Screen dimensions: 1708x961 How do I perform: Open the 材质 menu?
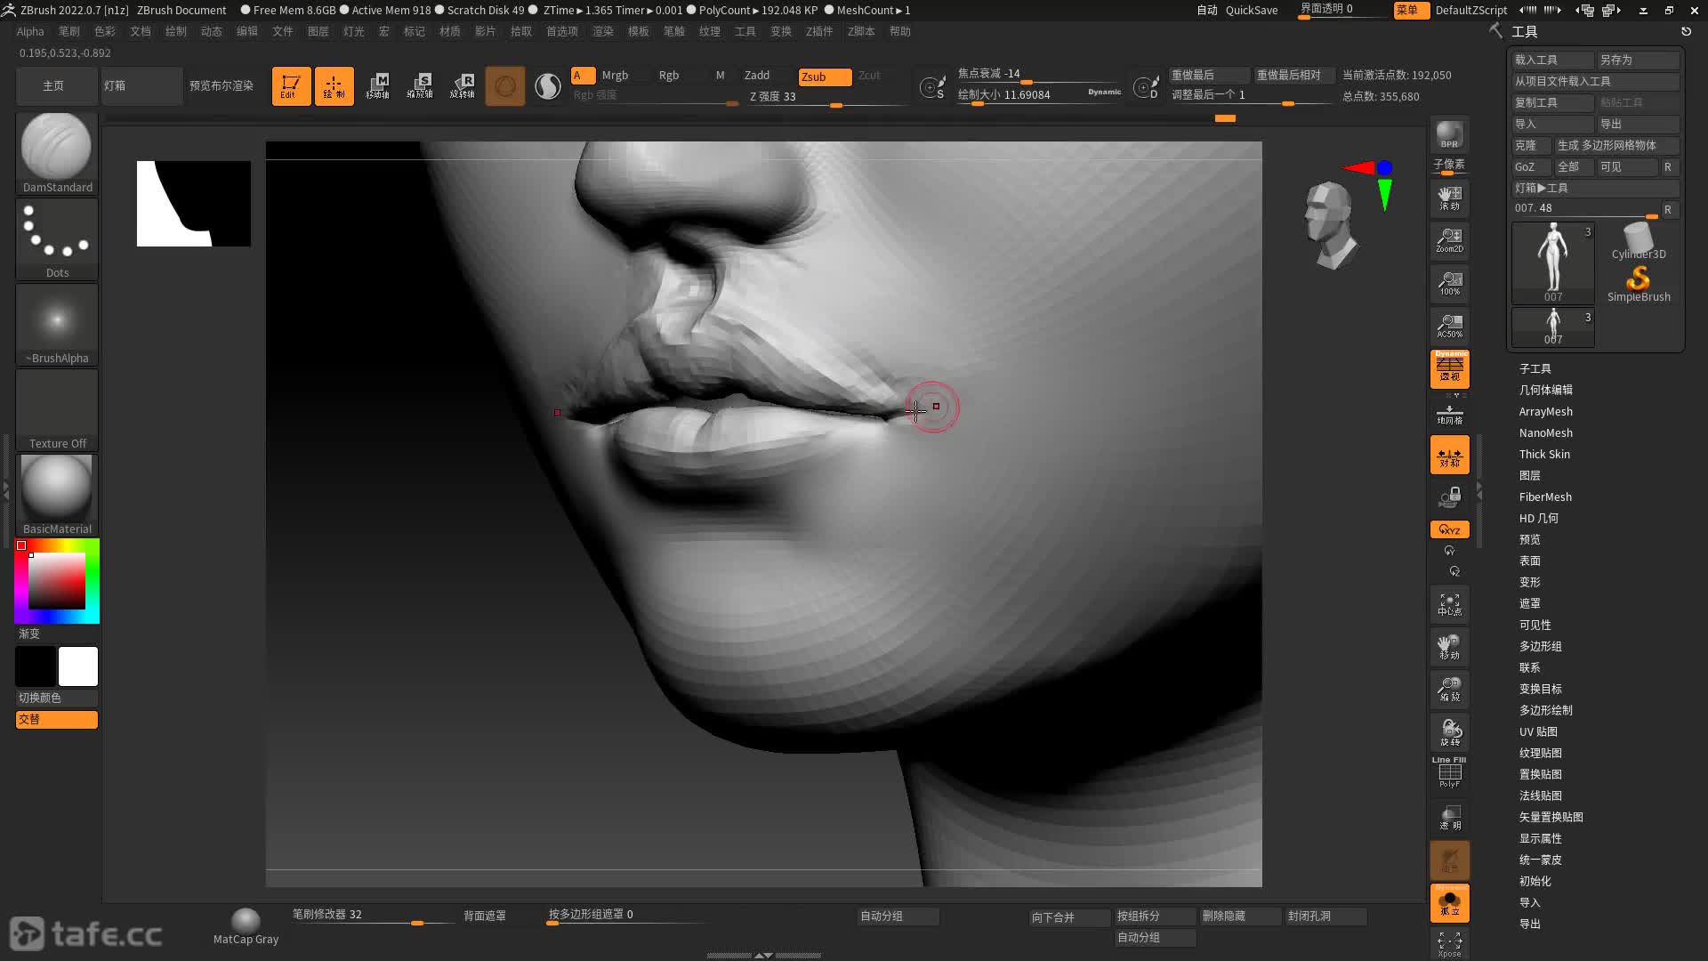[x=450, y=31]
